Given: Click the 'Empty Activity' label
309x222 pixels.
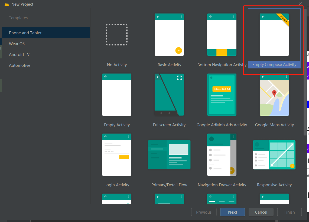Looking at the screenshot, I should click(x=117, y=125).
